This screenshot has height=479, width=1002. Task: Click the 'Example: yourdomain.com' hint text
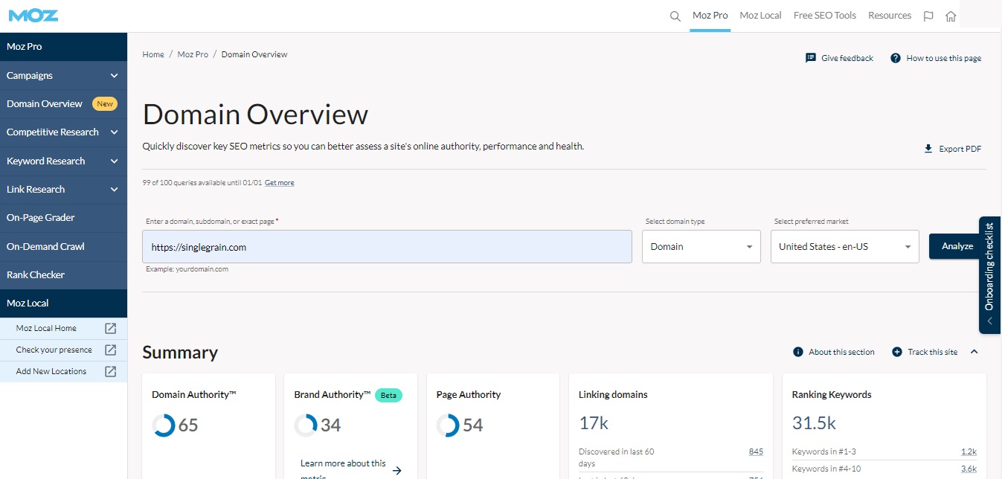point(187,269)
